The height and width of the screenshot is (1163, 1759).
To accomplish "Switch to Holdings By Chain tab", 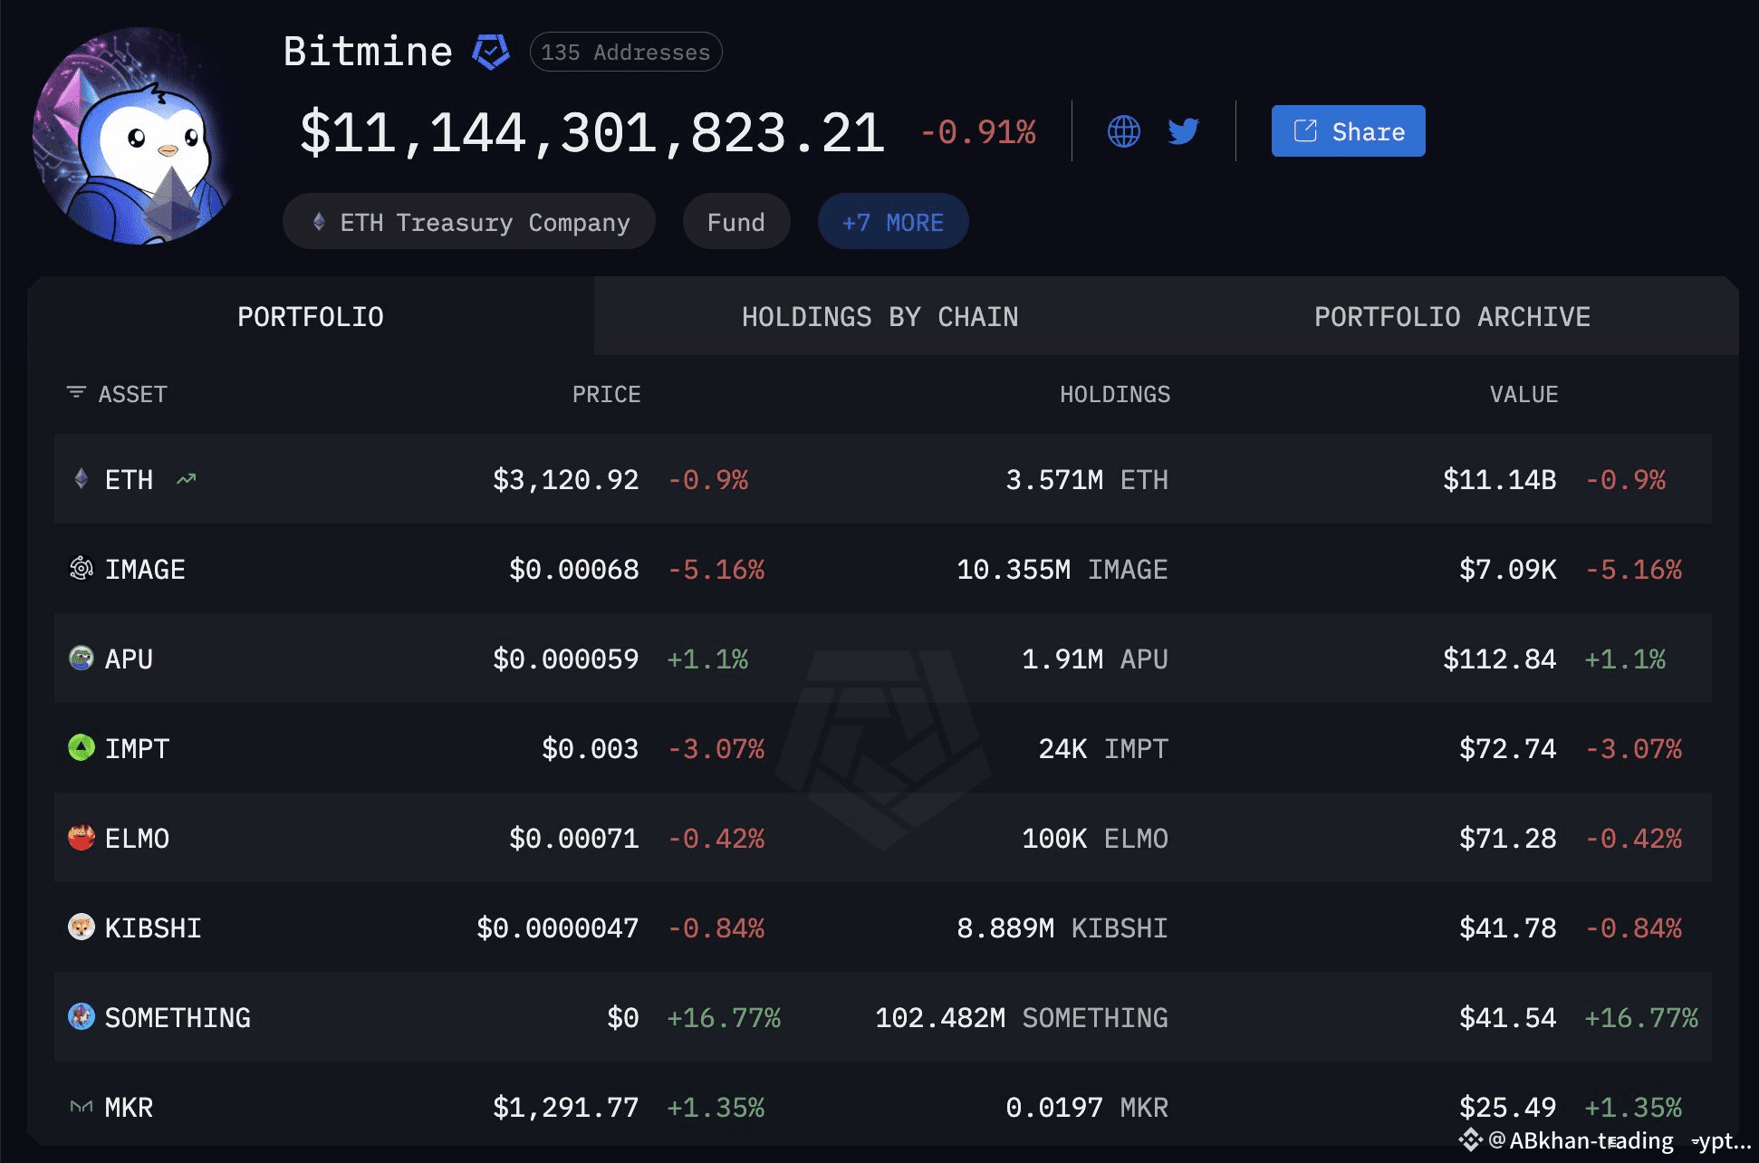I will 879,317.
